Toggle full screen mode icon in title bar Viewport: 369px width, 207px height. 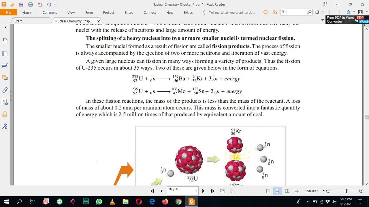tap(325, 4)
